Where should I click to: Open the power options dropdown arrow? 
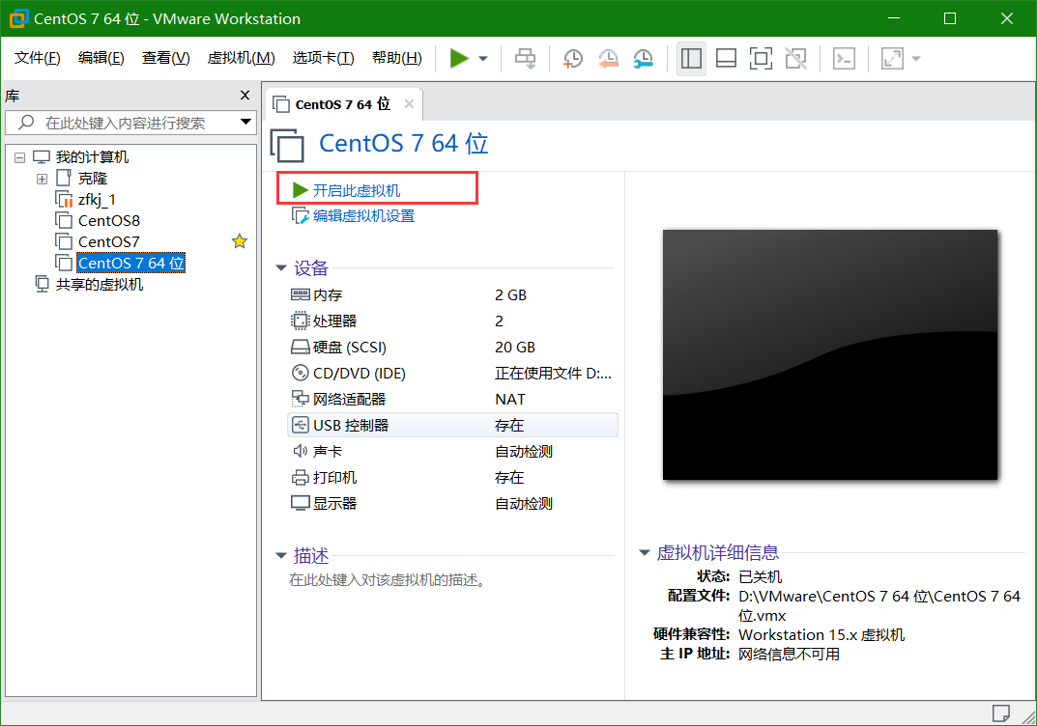click(483, 59)
